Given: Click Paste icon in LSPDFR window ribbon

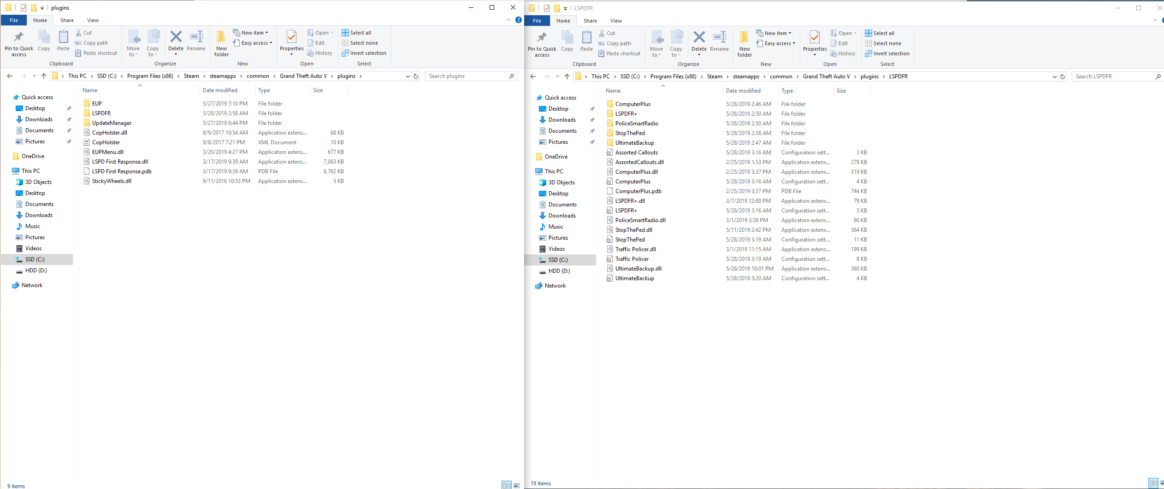Looking at the screenshot, I should 586,41.
